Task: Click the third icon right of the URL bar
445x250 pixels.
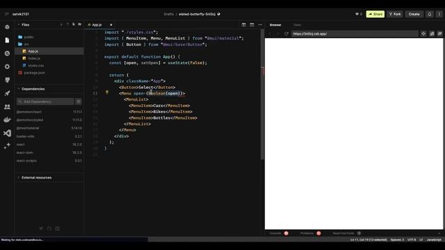Action: tap(439, 34)
